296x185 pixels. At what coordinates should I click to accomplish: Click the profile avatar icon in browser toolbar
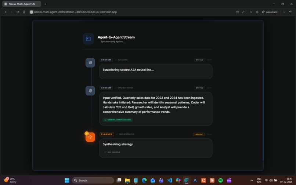pos(290,12)
